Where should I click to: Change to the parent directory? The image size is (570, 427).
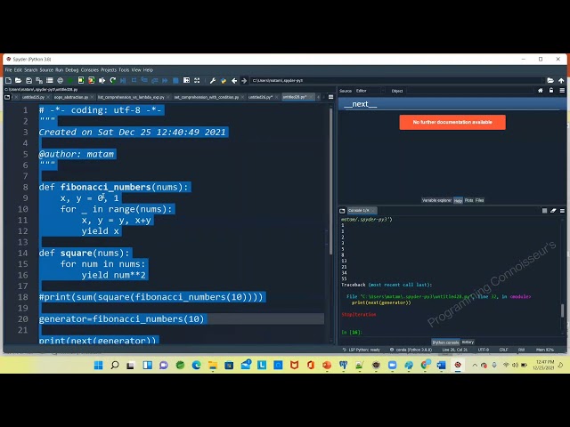point(561,80)
